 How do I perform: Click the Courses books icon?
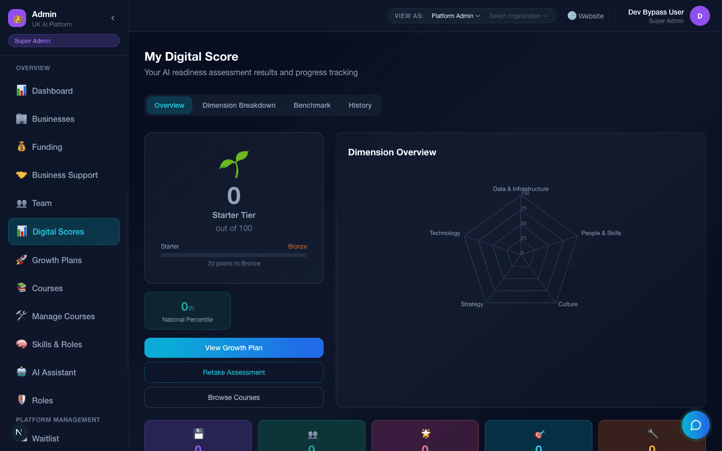click(22, 288)
